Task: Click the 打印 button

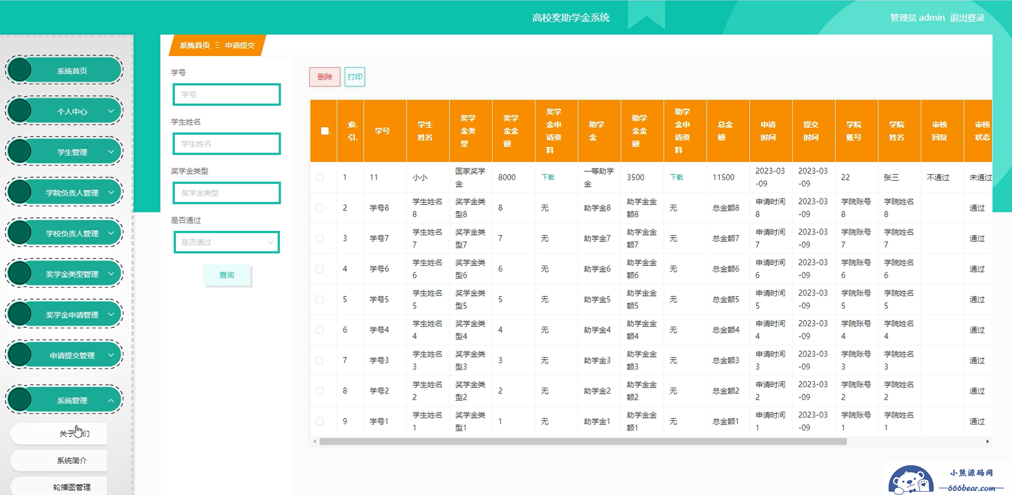Action: pos(355,77)
